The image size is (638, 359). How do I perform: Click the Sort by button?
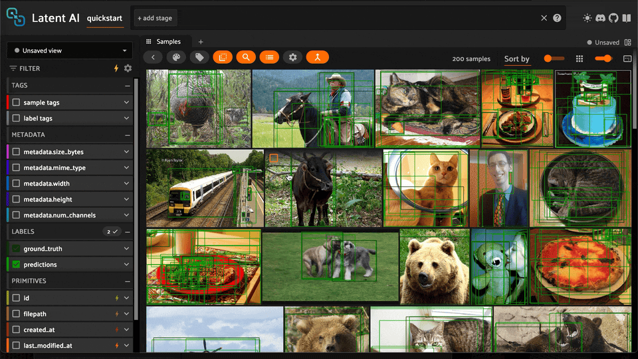516,59
